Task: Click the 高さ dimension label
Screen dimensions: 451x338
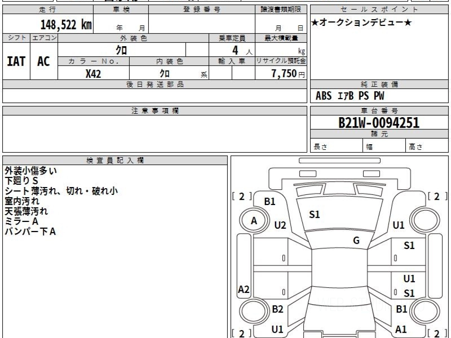Action: (x=416, y=147)
